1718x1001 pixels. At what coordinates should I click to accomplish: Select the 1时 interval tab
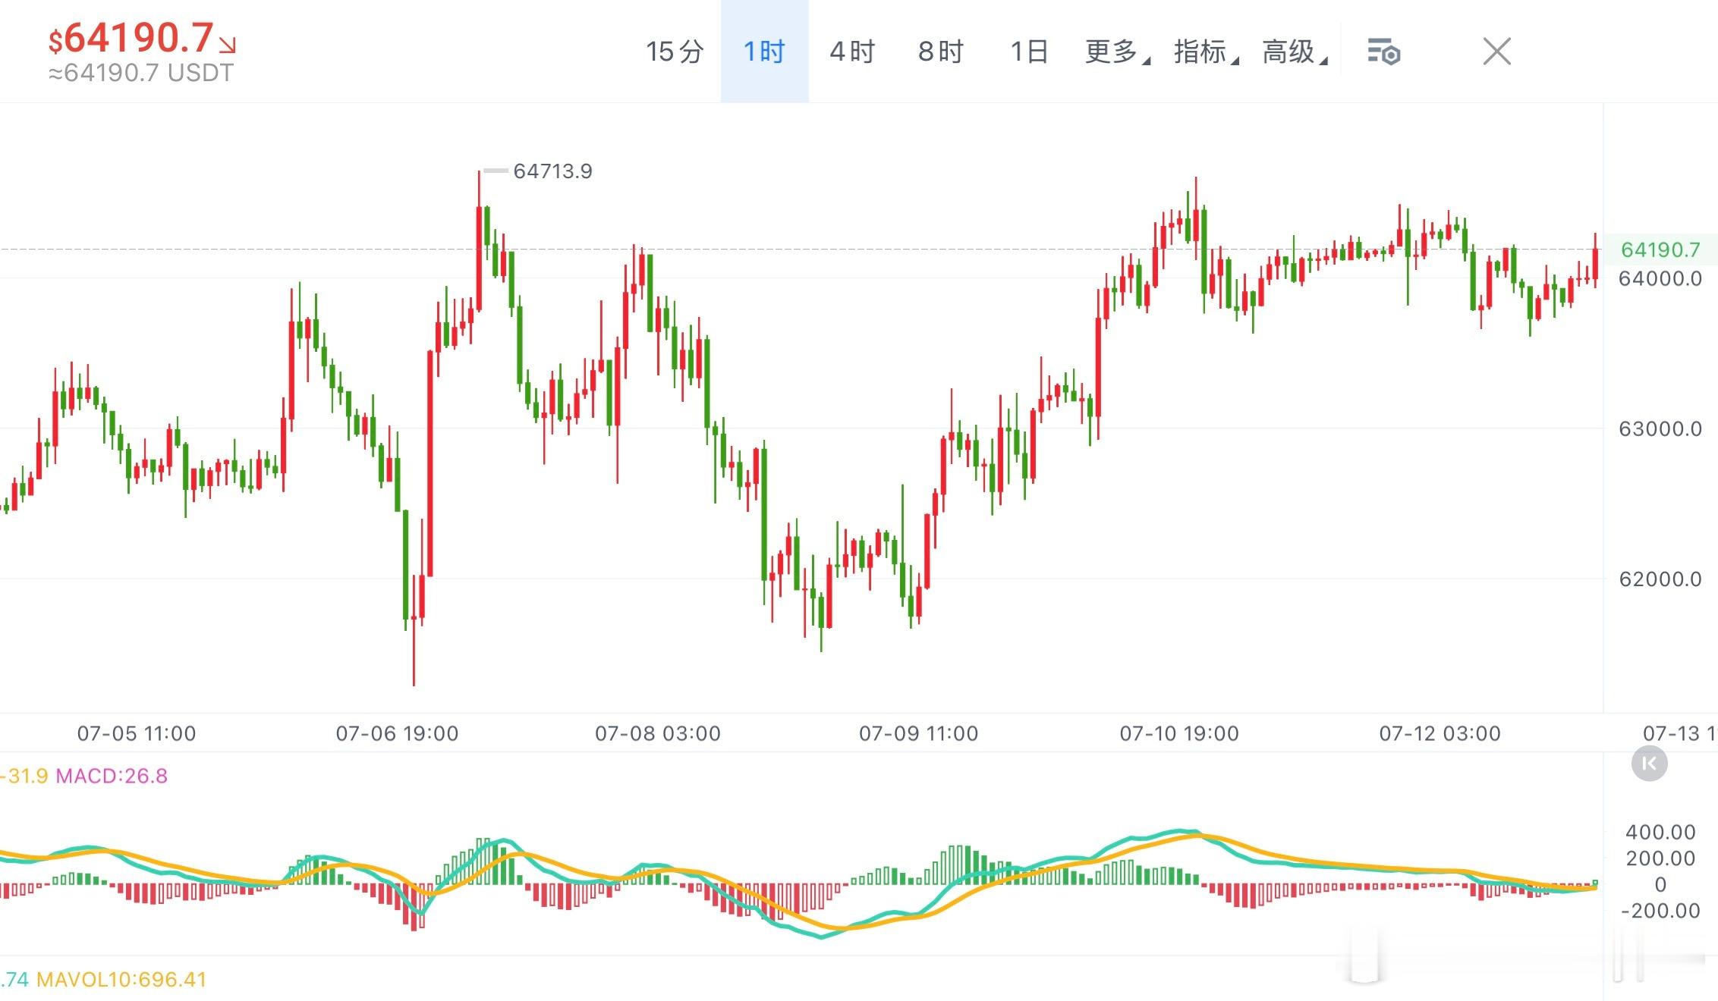(764, 52)
